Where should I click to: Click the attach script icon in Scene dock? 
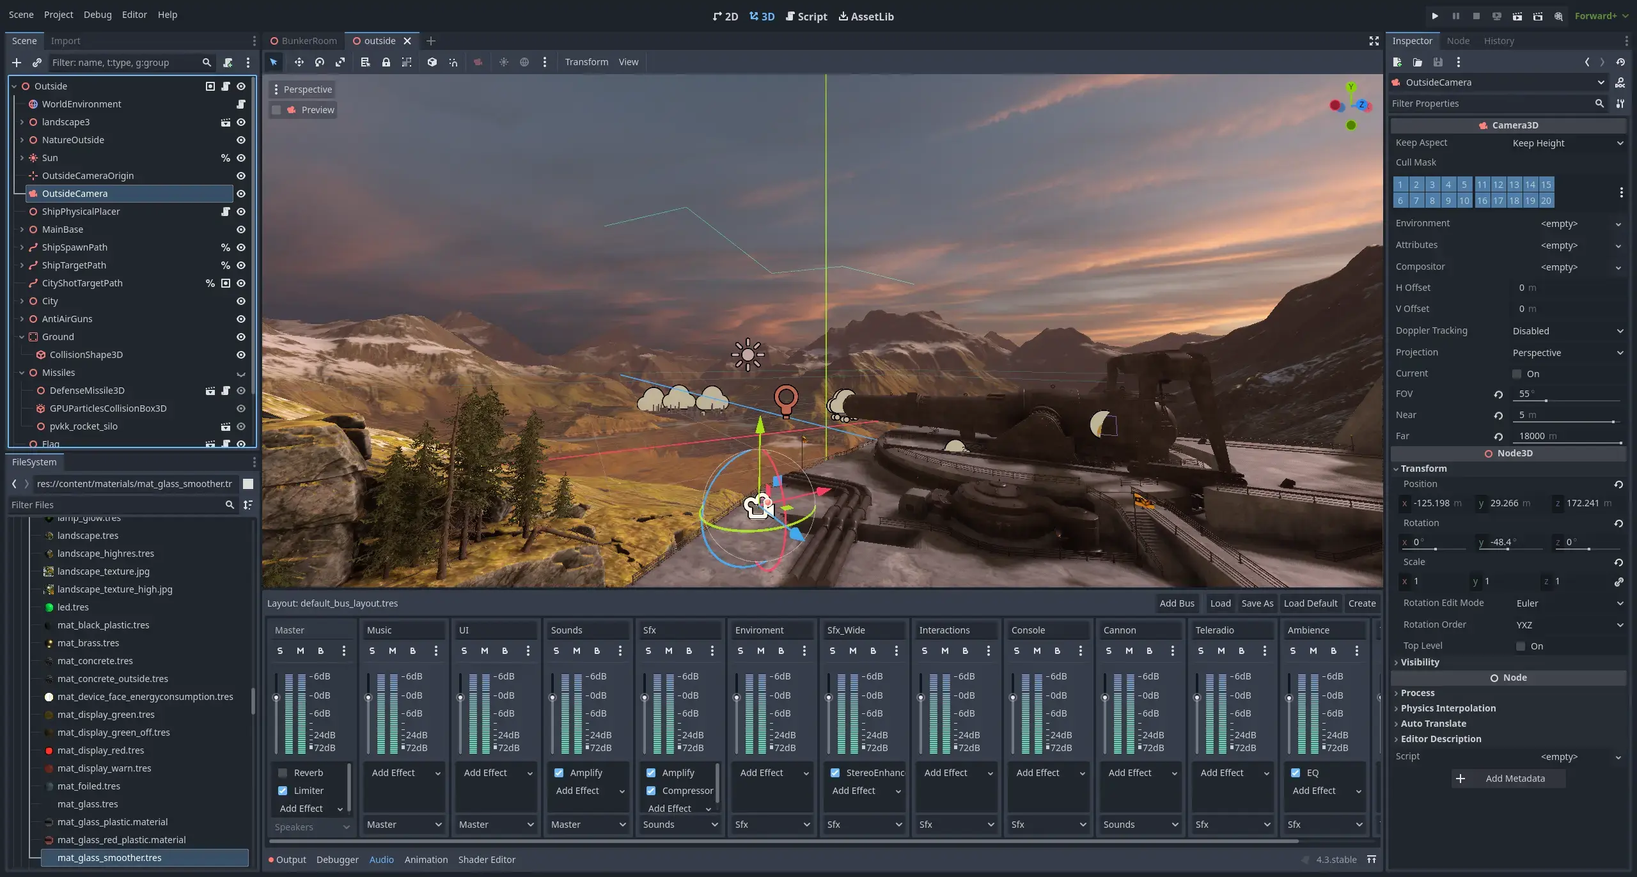(x=228, y=62)
